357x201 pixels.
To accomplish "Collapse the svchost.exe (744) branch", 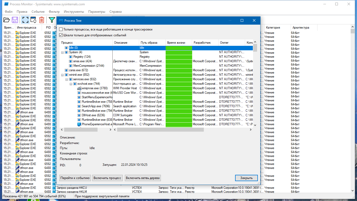I will click(x=71, y=84).
